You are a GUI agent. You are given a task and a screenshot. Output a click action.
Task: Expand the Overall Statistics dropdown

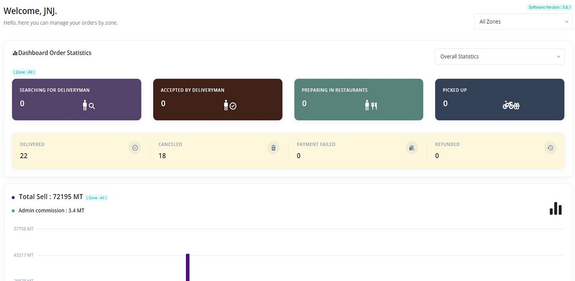pyautogui.click(x=500, y=57)
